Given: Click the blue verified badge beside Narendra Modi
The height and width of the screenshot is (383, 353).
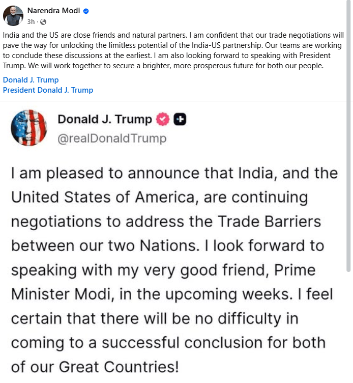Looking at the screenshot, I should point(86,11).
